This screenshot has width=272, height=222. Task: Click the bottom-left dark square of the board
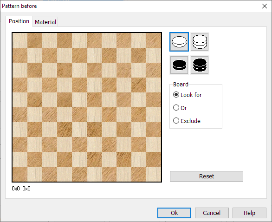click(20, 174)
